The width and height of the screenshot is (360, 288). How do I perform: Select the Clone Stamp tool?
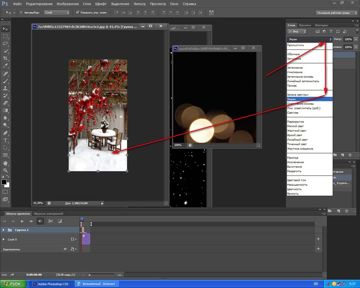tap(5, 88)
